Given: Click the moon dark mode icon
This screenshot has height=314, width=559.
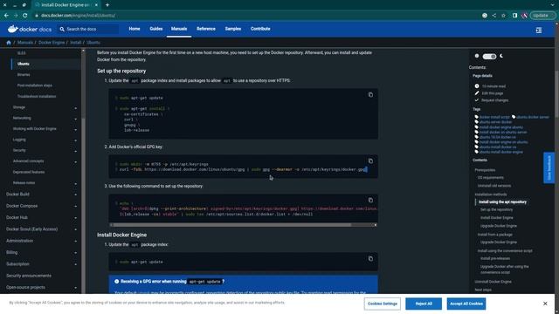Looking at the screenshot, I should point(501,56).
